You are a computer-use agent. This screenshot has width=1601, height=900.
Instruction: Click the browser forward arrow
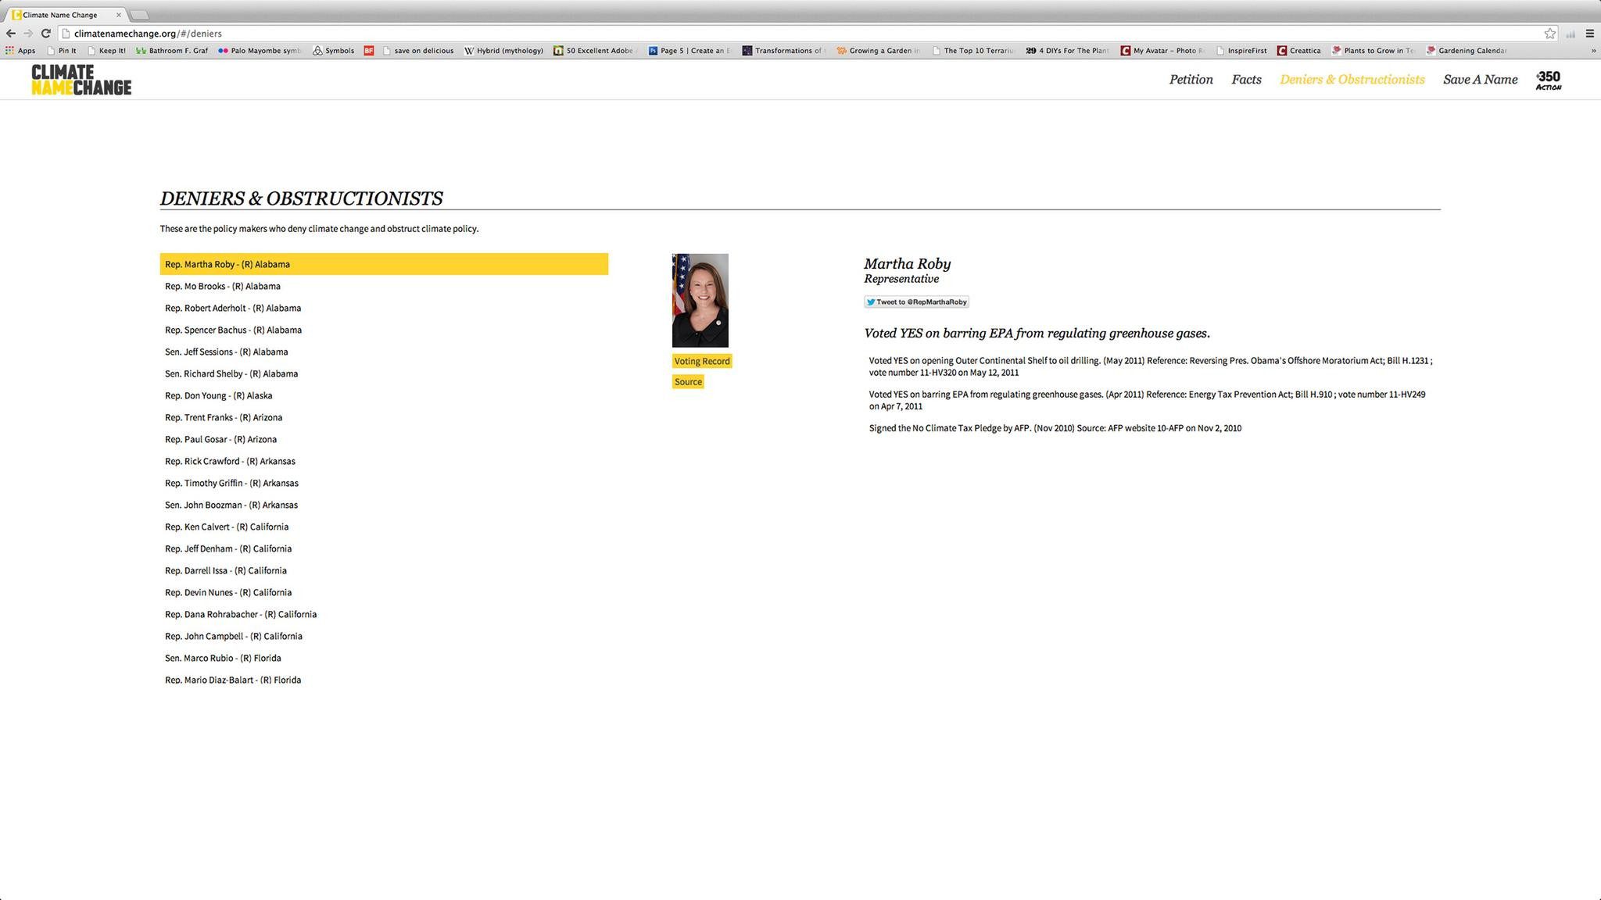tap(28, 34)
